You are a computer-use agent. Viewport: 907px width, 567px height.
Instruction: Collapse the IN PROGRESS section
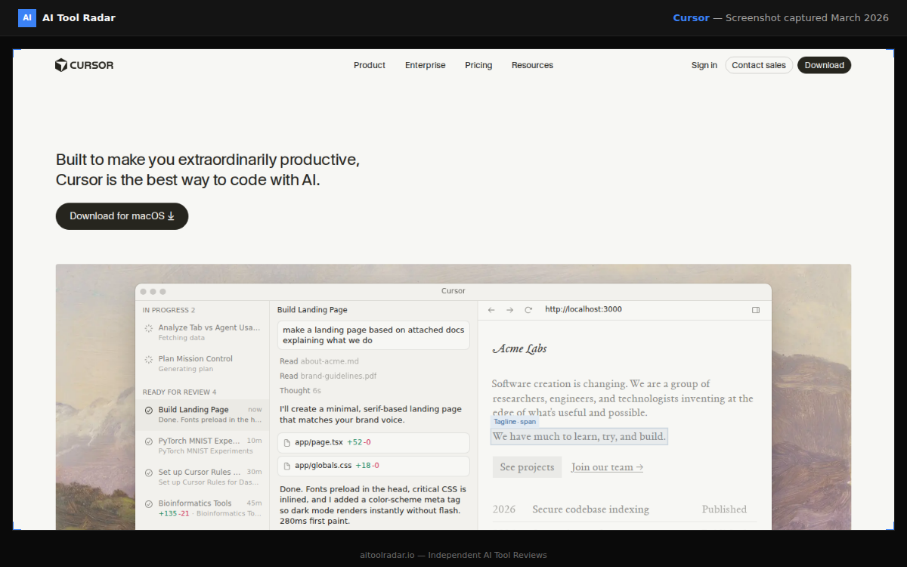(167, 309)
